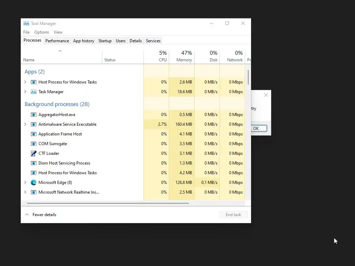Expand Antimalware Service Executable row
The height and width of the screenshot is (266, 355).
tap(25, 124)
